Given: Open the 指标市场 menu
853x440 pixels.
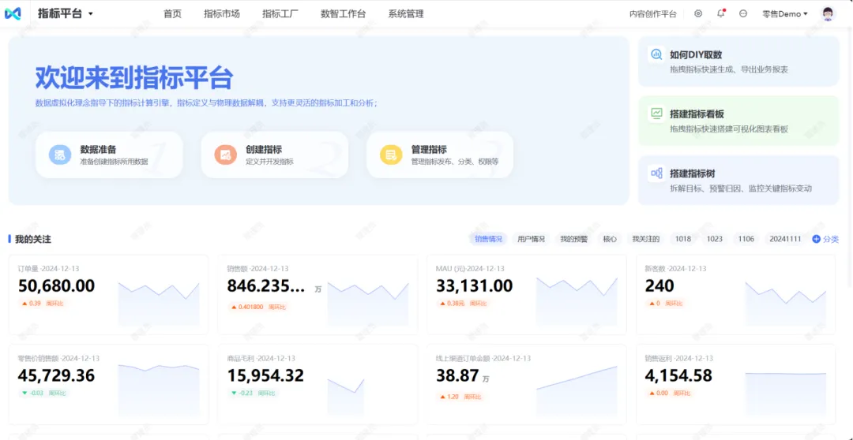Looking at the screenshot, I should [222, 14].
